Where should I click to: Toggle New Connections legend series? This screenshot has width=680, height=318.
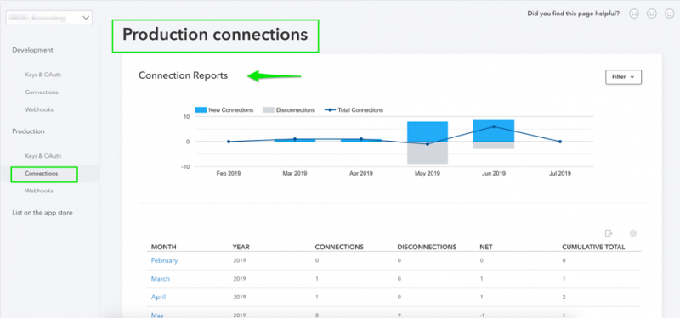[x=224, y=110]
